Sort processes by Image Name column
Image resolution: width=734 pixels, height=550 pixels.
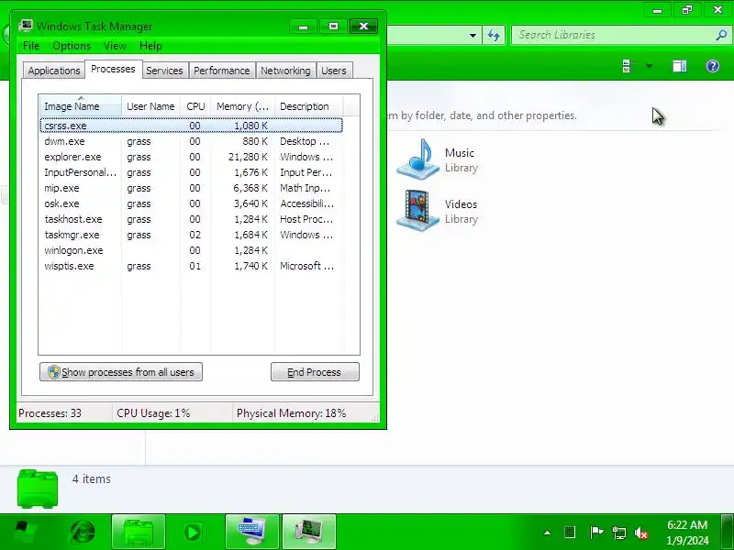click(81, 106)
